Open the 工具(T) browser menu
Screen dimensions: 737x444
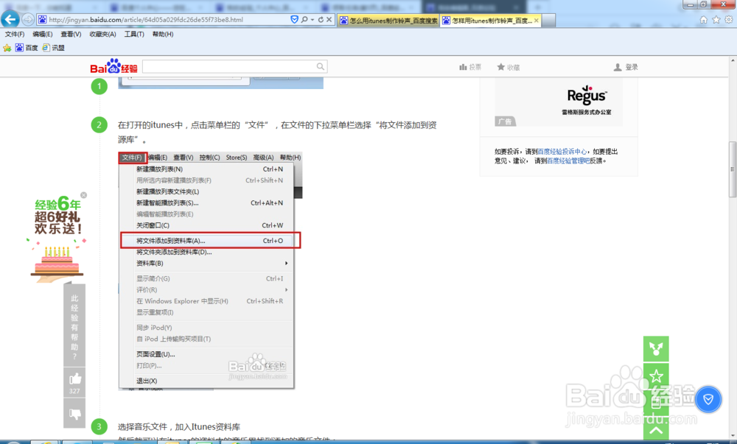134,35
